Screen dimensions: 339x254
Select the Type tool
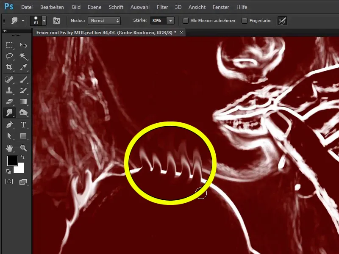point(23,125)
